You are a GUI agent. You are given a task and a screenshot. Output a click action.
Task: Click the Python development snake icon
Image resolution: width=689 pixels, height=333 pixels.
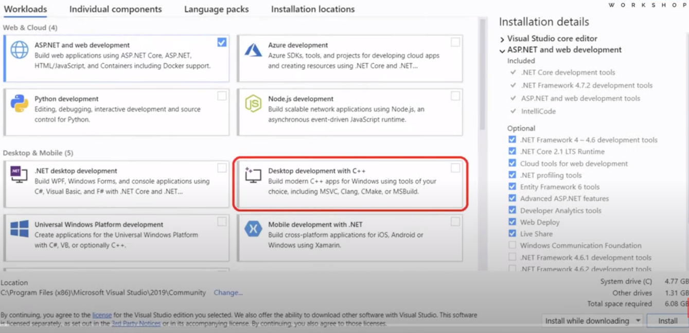20,104
